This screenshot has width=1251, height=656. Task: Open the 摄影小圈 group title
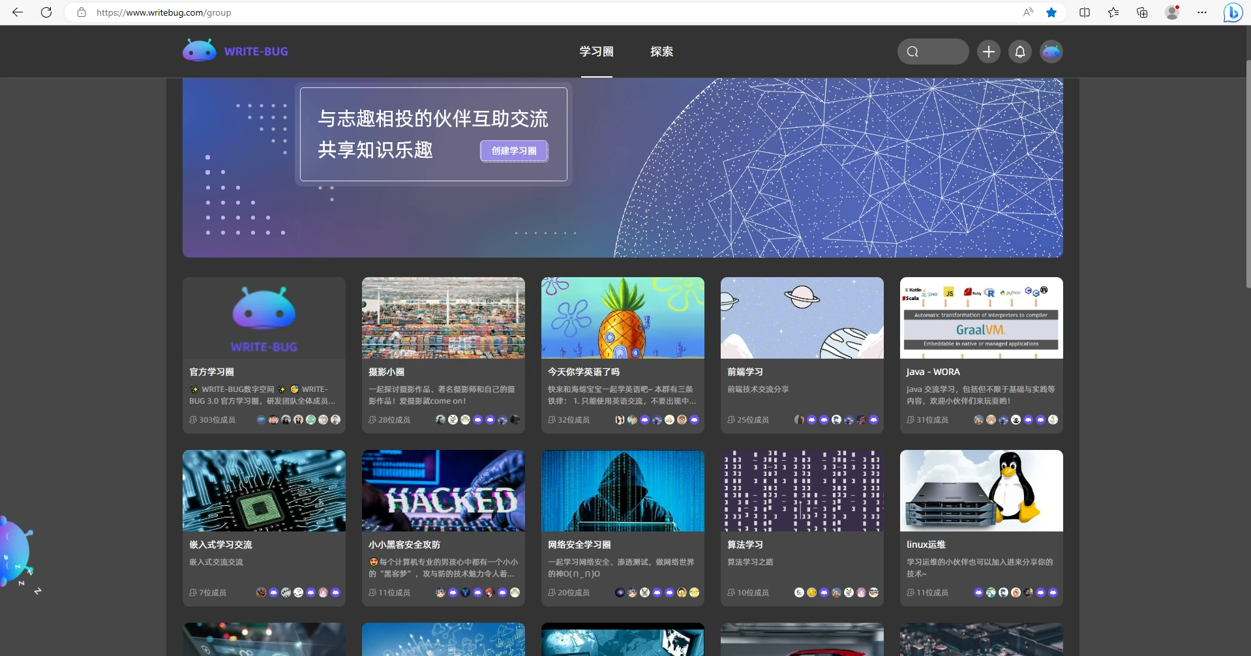386,372
